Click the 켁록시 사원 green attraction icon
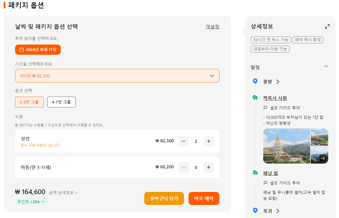The image size is (339, 218). click(255, 98)
